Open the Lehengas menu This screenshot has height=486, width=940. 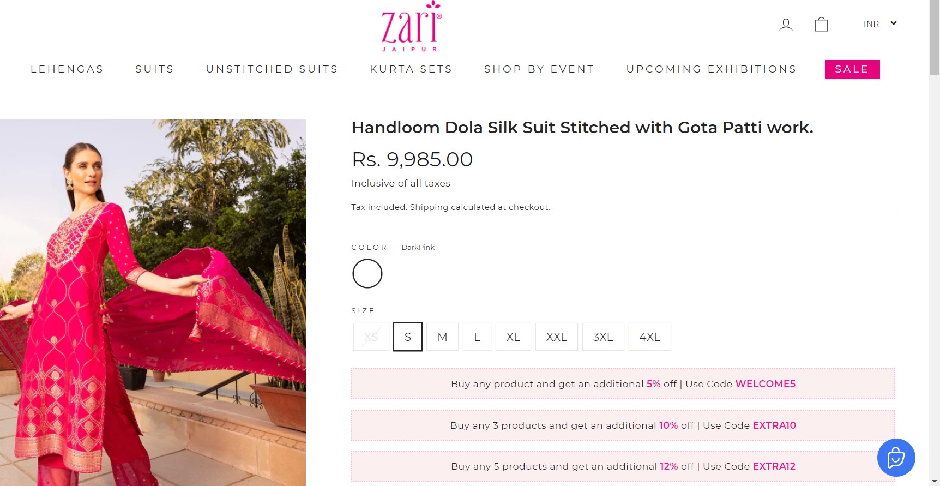point(67,69)
